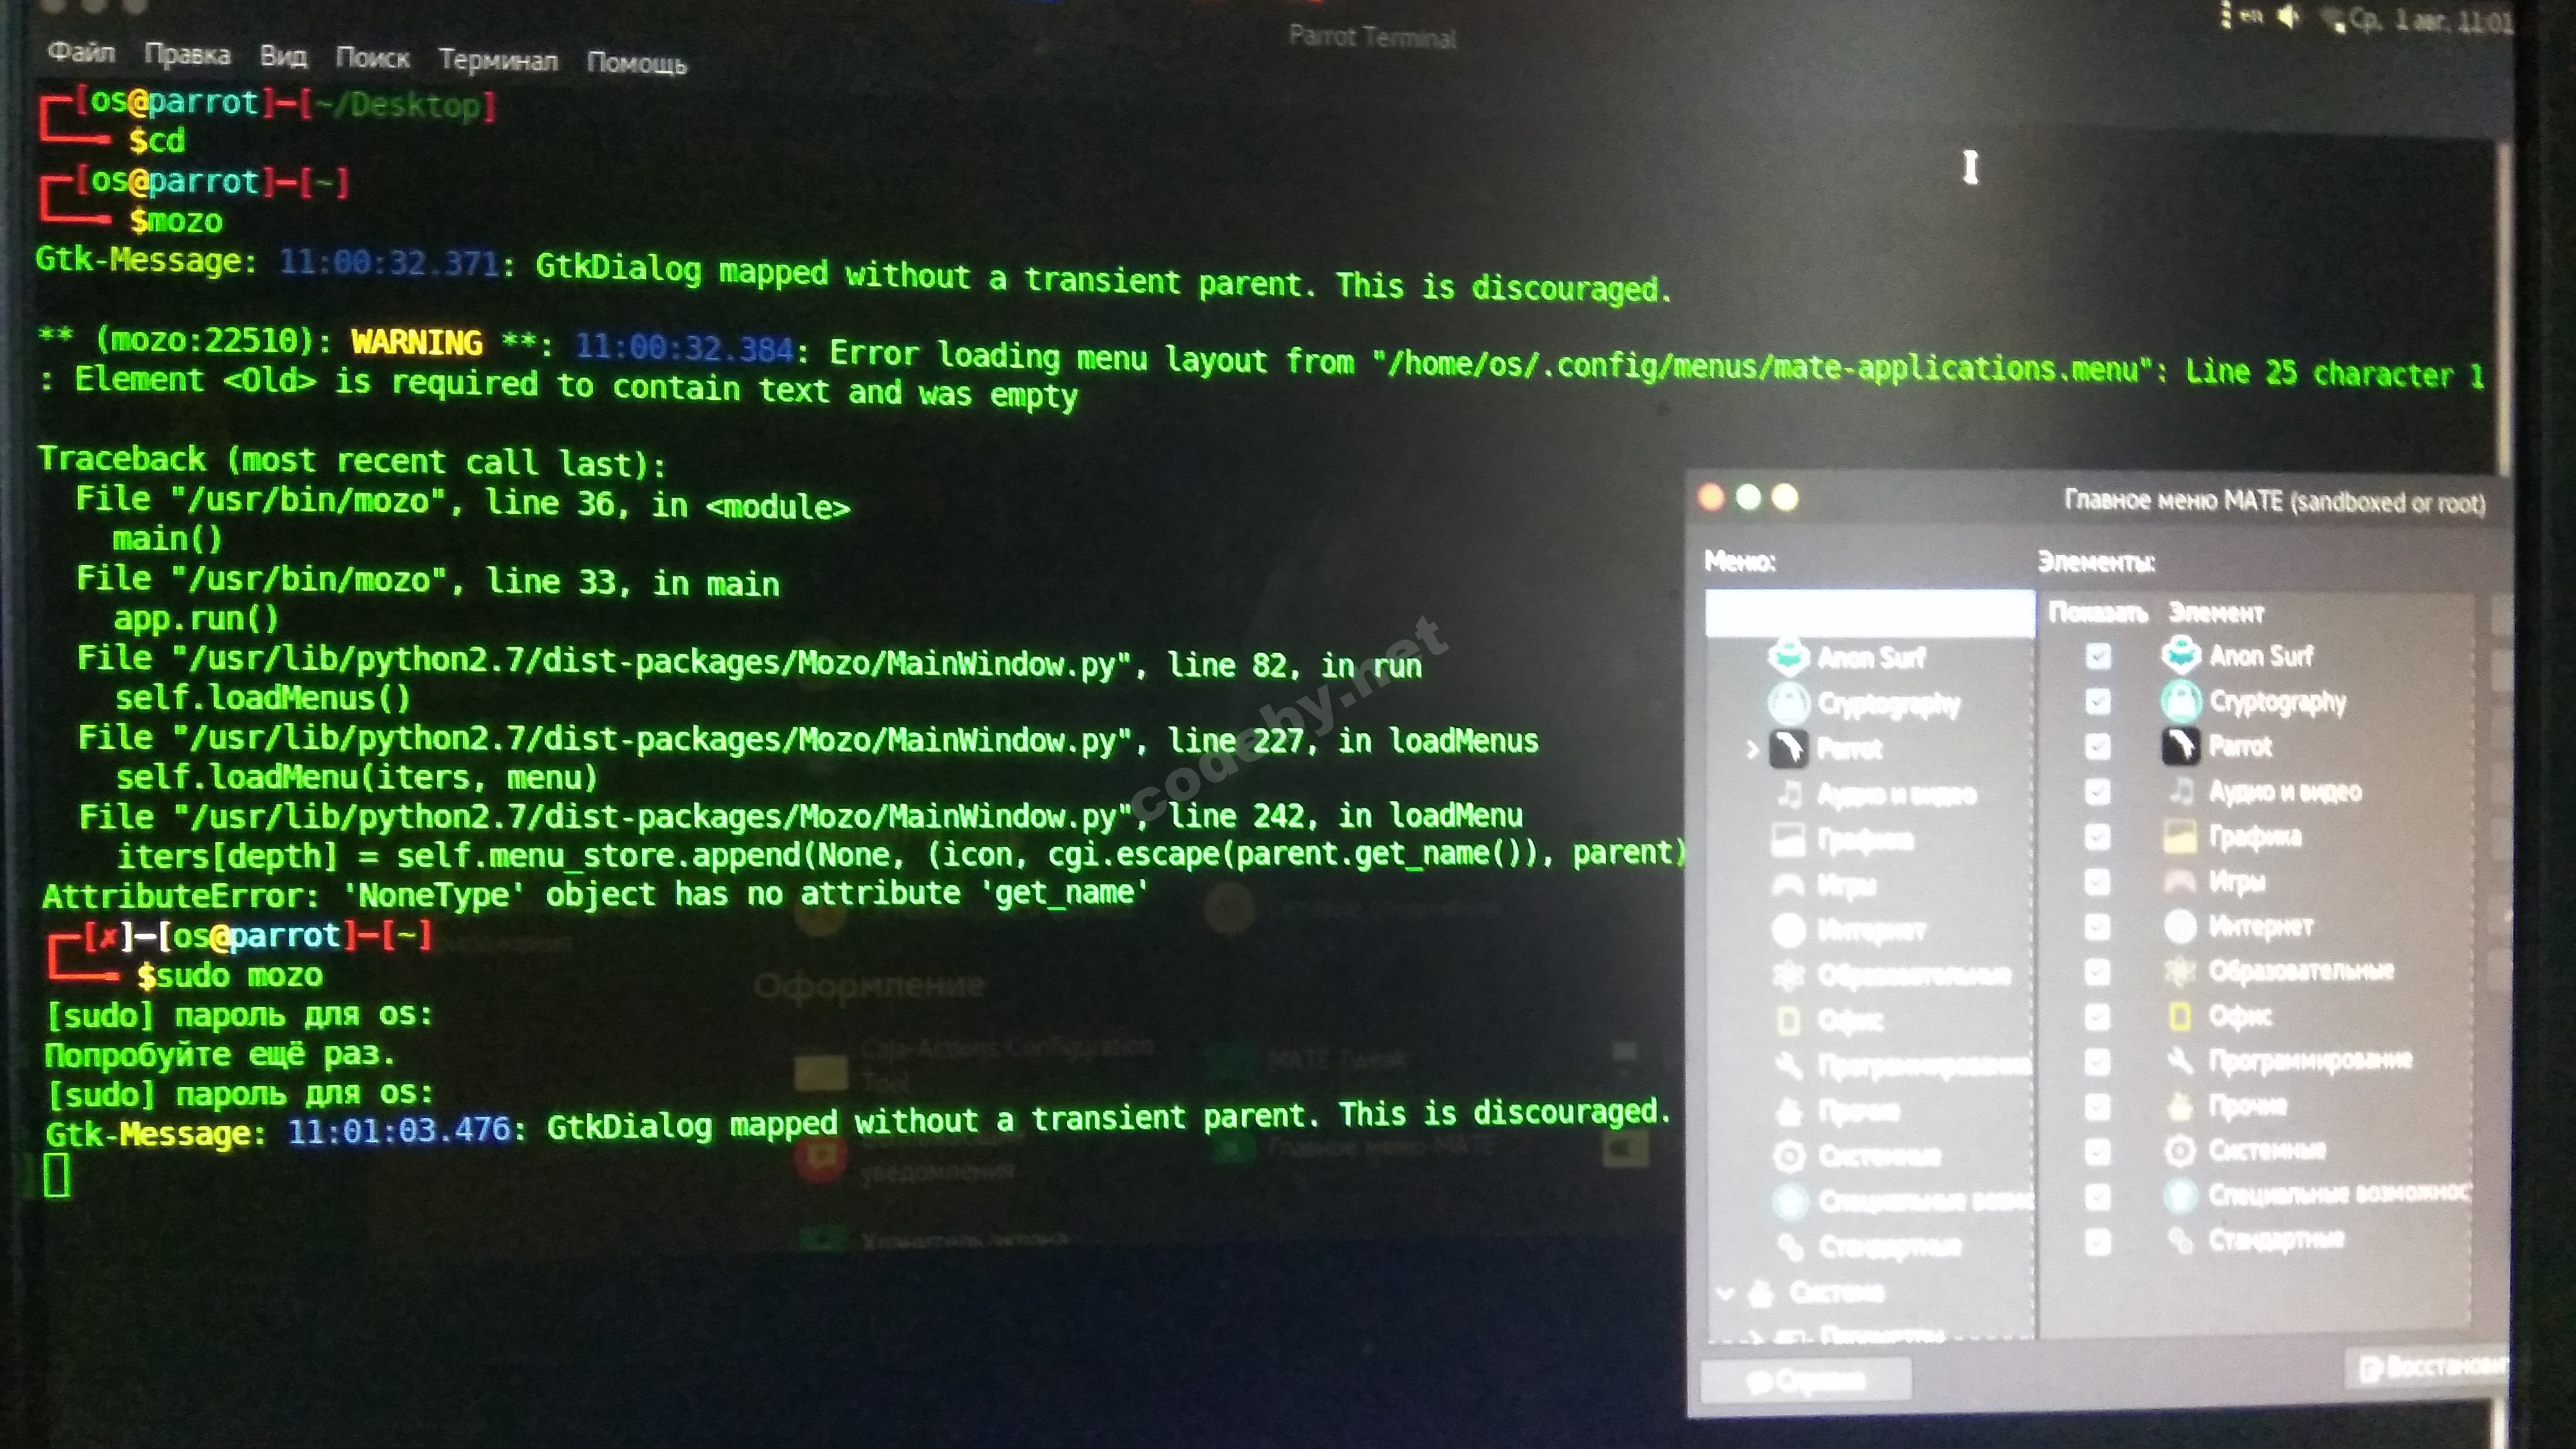
Task: Click the Графика picture icon in Элементы list
Action: pos(2181,836)
